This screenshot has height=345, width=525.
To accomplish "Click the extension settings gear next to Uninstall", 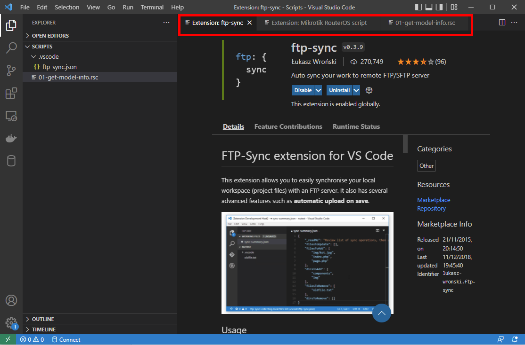I will (369, 90).
